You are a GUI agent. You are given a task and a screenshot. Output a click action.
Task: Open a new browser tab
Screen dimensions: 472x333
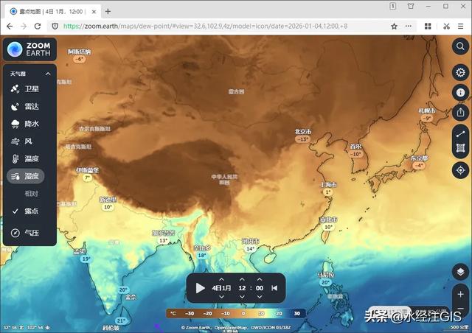pyautogui.click(x=108, y=12)
